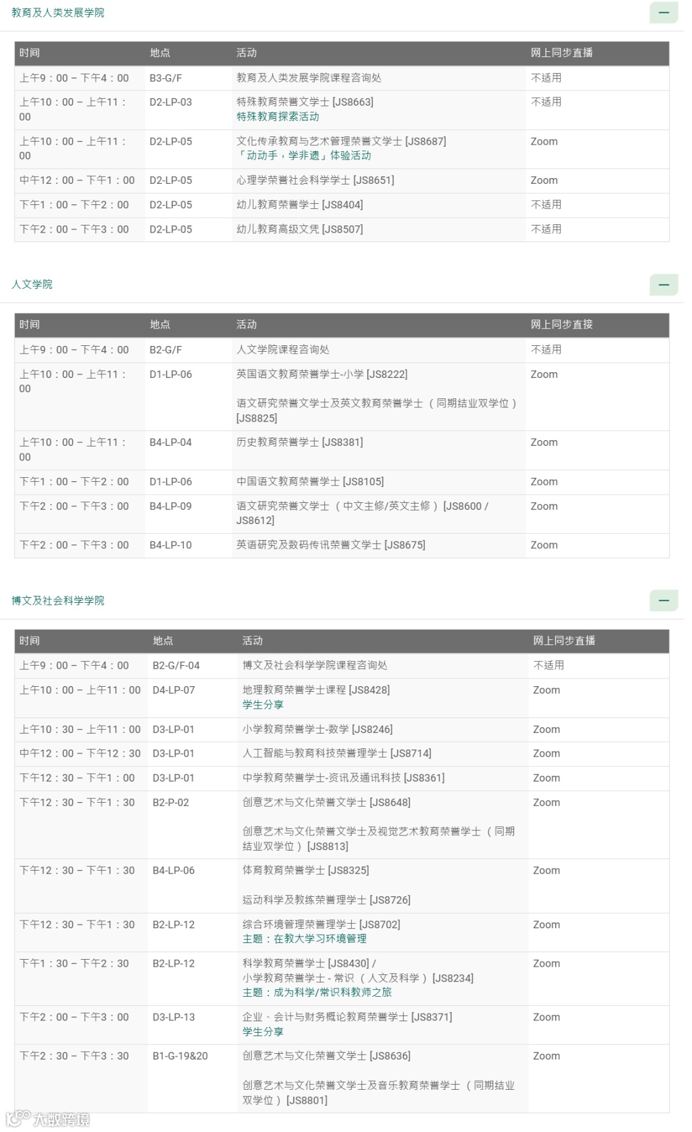Open the 「动动手，学非遗」体验活动 link

(304, 156)
